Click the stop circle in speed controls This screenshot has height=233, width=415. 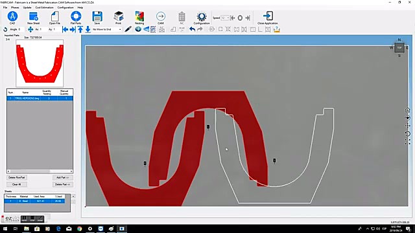(x=240, y=18)
